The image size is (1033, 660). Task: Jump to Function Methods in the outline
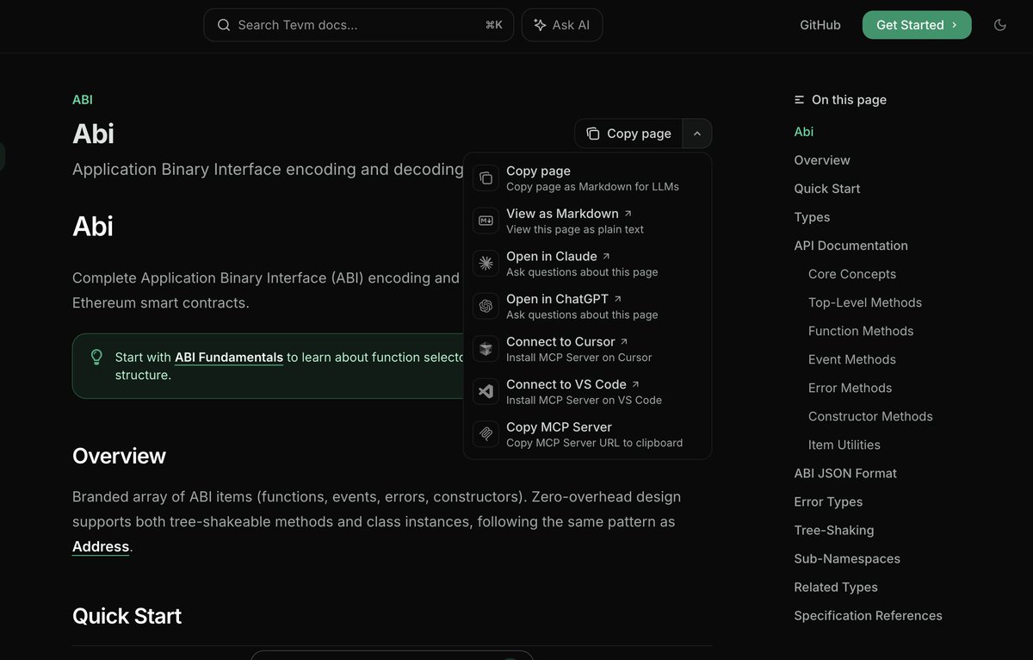(861, 331)
